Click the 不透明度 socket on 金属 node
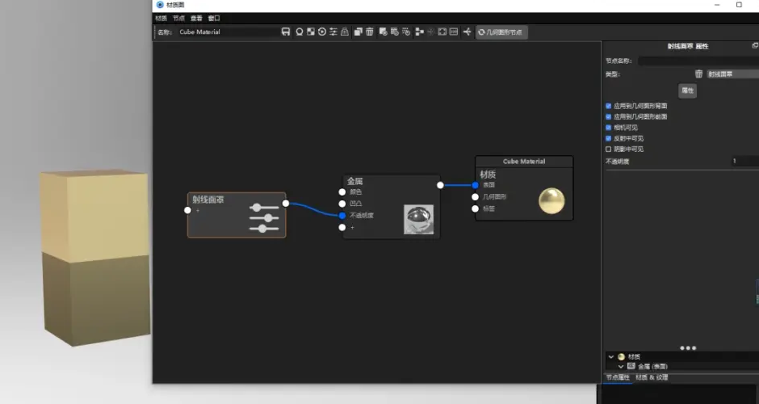Viewport: 759px width, 404px height. (342, 216)
